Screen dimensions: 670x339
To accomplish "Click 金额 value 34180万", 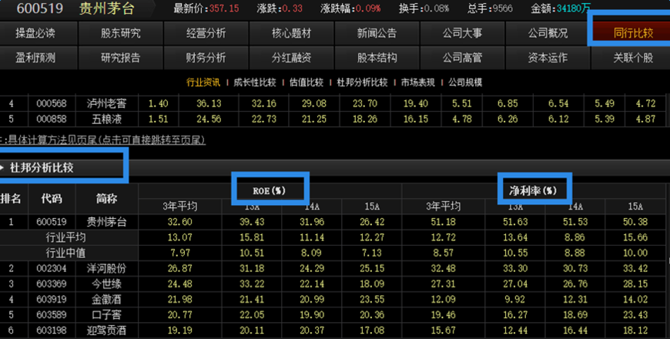I will pyautogui.click(x=574, y=8).
